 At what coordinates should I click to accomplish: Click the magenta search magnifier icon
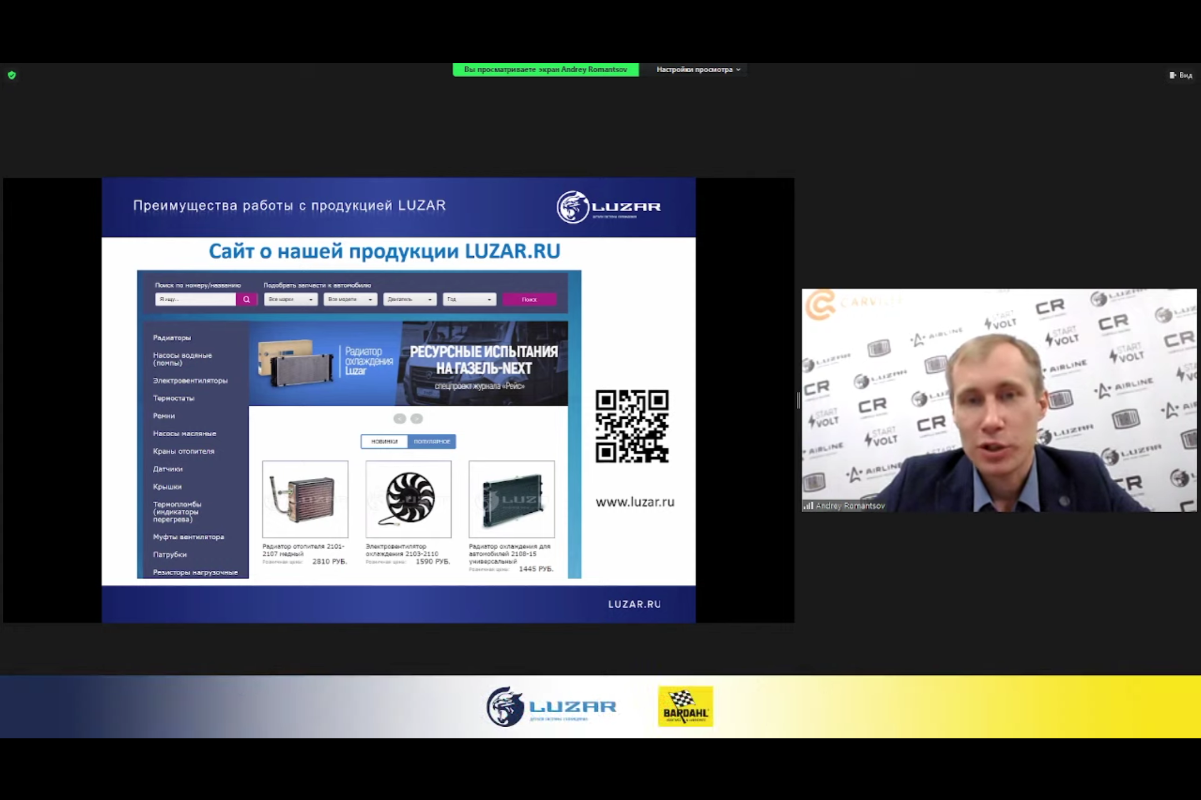[x=246, y=299]
